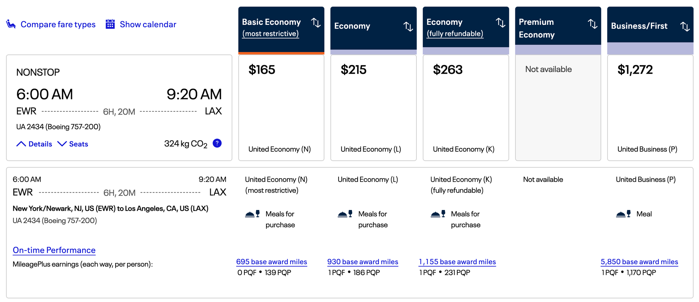Screen dimensions: 699x302
Task: Sort the Economy fare column
Action: pos(409,26)
